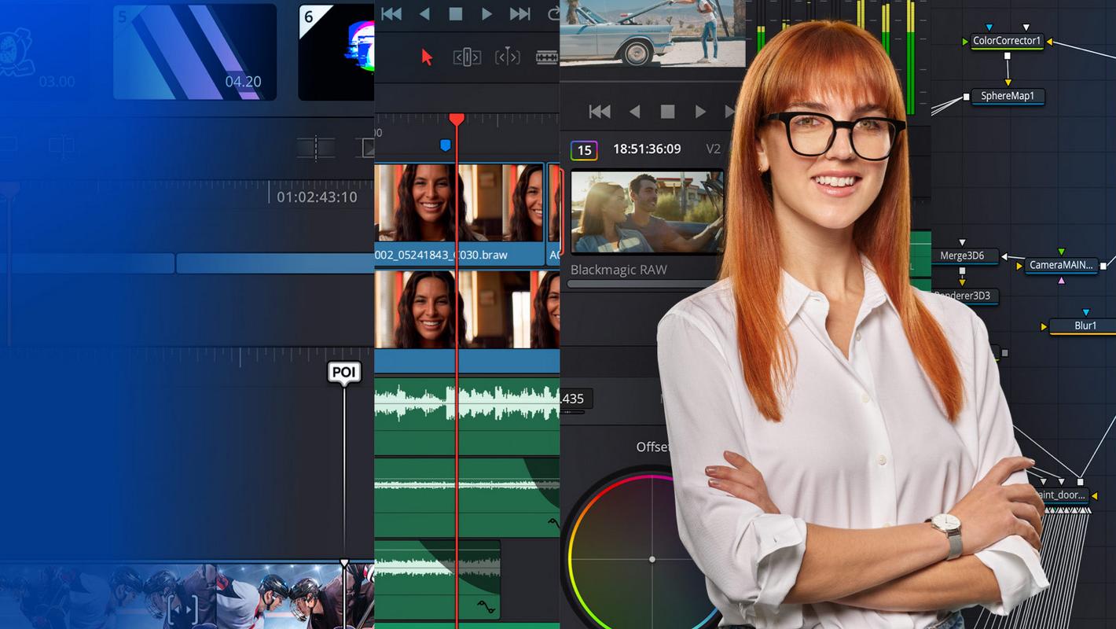Stop playback in color viewer transport
Image resolution: width=1116 pixels, height=629 pixels.
tap(667, 112)
